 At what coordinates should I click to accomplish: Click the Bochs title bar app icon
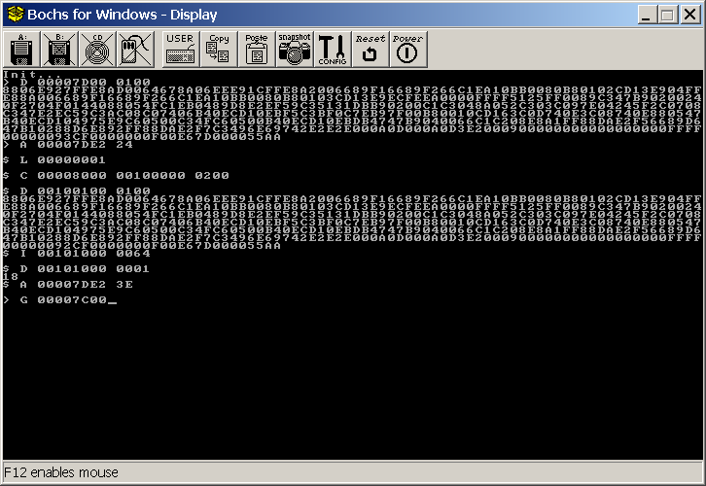pyautogui.click(x=15, y=15)
